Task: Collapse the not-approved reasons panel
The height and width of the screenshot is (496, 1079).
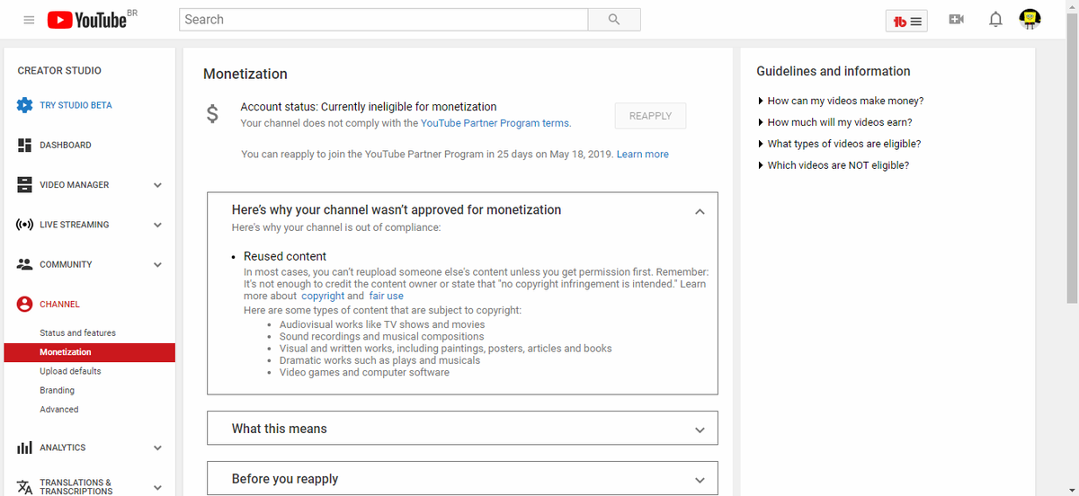Action: pyautogui.click(x=700, y=211)
